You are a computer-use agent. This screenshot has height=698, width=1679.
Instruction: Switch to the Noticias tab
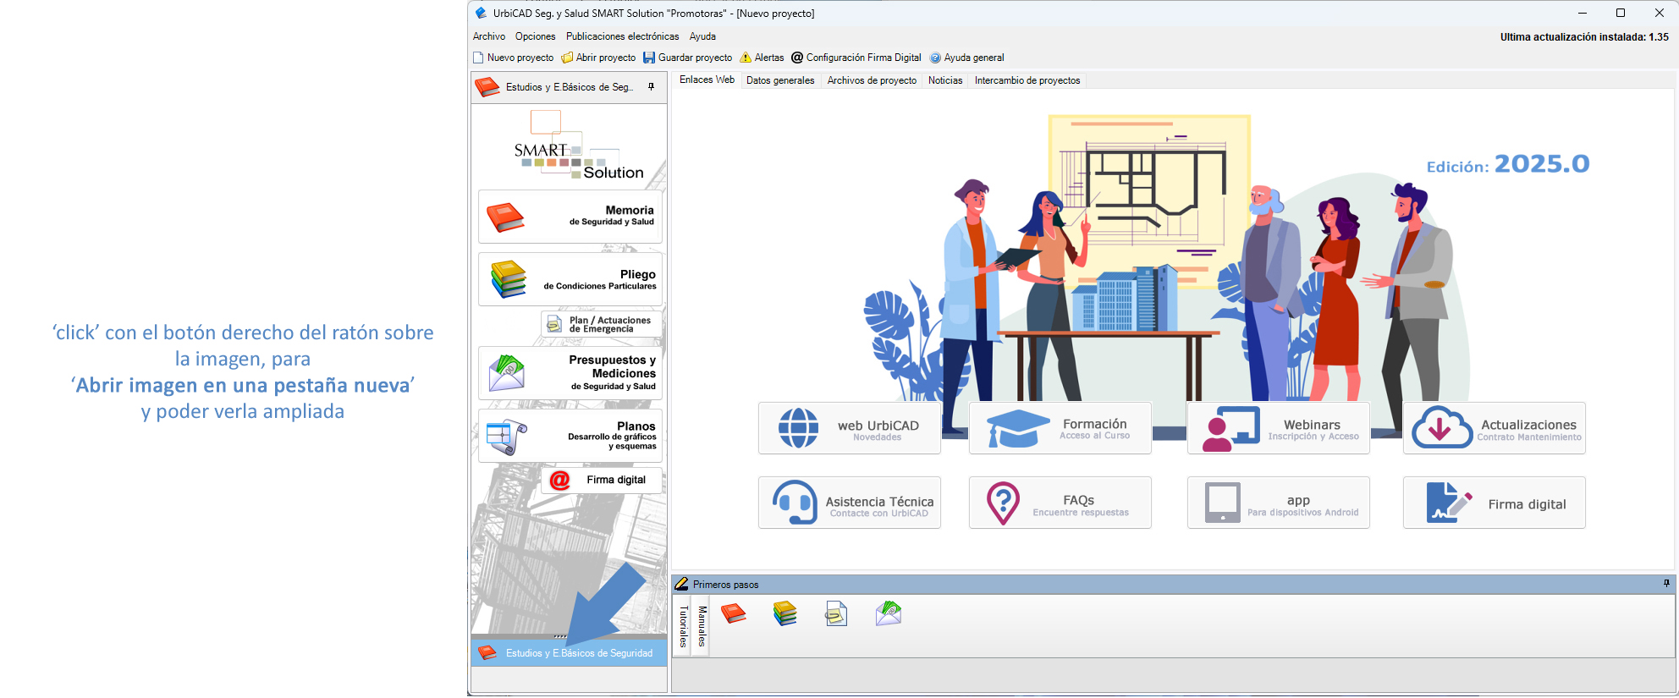coord(945,80)
